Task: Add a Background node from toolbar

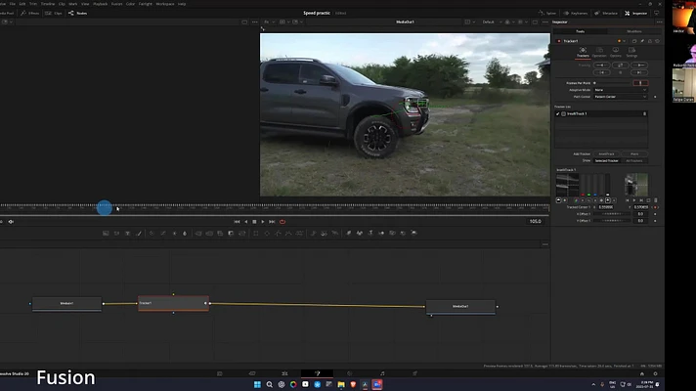Action: 106,233
